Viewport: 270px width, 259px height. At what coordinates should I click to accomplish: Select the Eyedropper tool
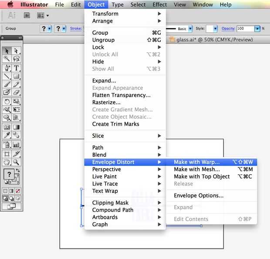pyautogui.click(x=7, y=135)
